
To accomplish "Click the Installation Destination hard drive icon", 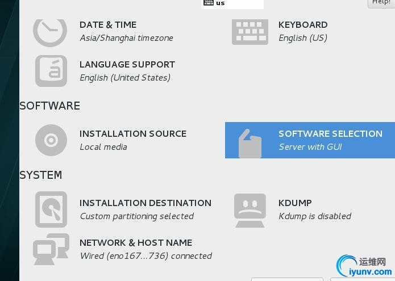I will pyautogui.click(x=51, y=209).
